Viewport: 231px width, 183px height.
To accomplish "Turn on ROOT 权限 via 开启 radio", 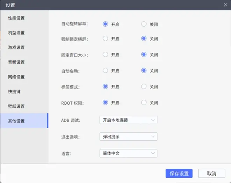I will point(105,103).
